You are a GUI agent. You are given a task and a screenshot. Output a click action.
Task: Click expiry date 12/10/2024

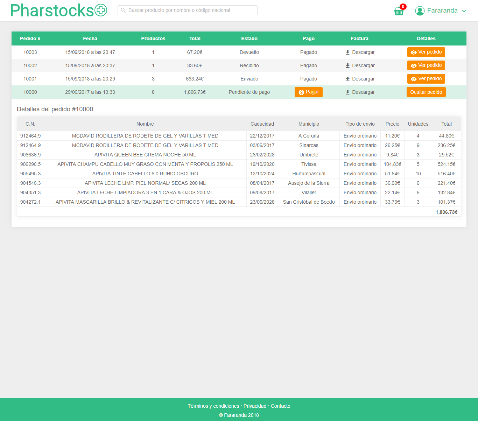(262, 174)
